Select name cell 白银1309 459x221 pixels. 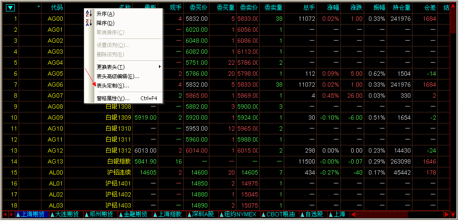tap(118, 117)
